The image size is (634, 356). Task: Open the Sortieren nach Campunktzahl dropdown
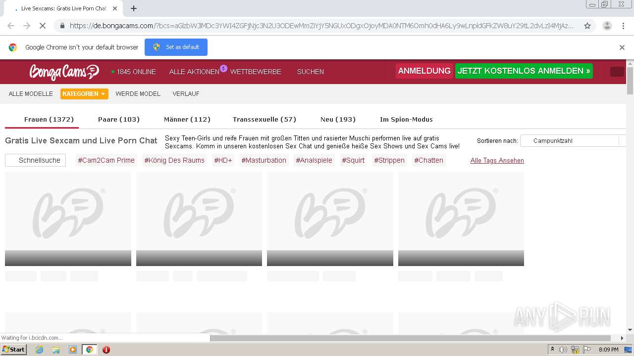tap(574, 141)
